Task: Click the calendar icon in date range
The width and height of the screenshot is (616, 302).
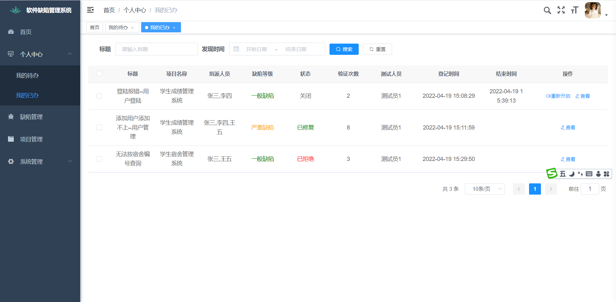Action: coord(236,49)
